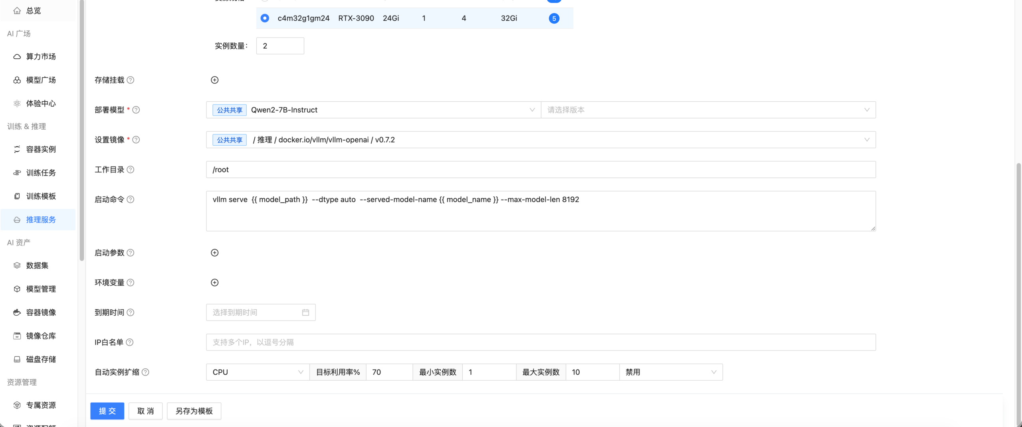Select the c4m32g1gm24 RTX-3090 radio button
The height and width of the screenshot is (427, 1022).
265,18
